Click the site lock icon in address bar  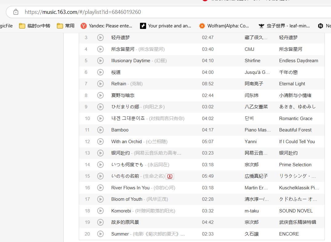(16, 12)
